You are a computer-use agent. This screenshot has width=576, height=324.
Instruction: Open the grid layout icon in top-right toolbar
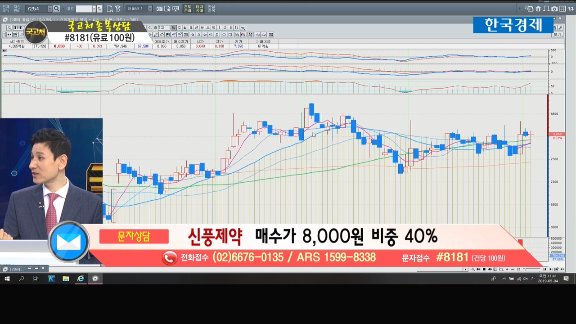click(563, 9)
